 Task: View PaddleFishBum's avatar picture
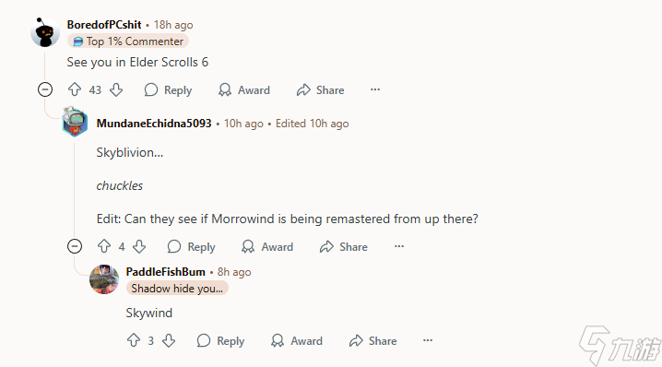104,279
